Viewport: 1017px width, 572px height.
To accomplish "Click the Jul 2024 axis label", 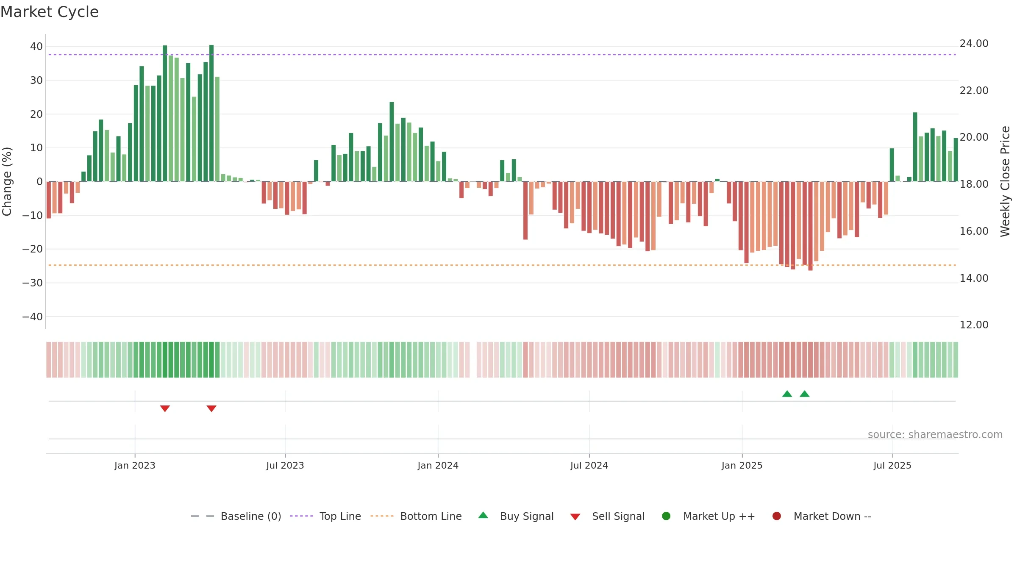I will click(589, 466).
